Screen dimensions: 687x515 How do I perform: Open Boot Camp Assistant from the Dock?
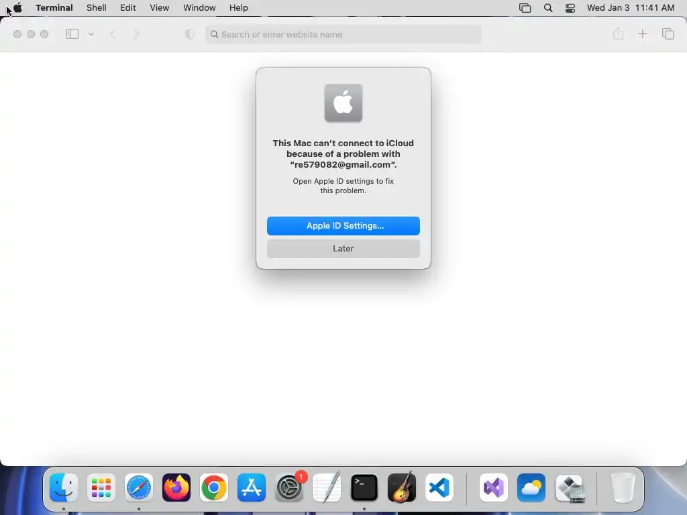point(569,488)
